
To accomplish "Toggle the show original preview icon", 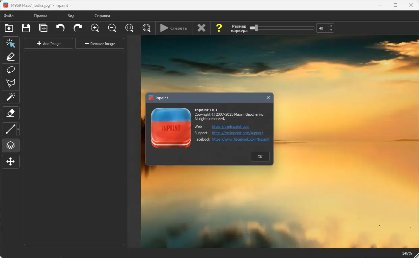I will click(43, 28).
